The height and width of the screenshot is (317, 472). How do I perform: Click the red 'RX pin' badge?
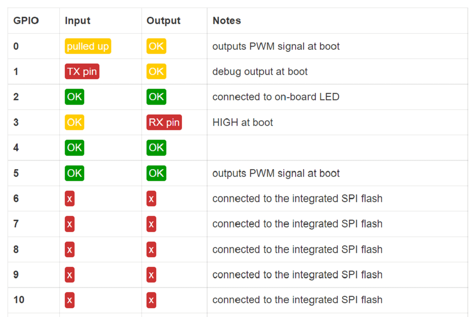point(164,123)
